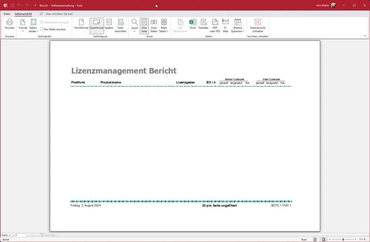Export the report as PDF oder XPS
The height and width of the screenshot is (242, 370).
click(x=215, y=25)
